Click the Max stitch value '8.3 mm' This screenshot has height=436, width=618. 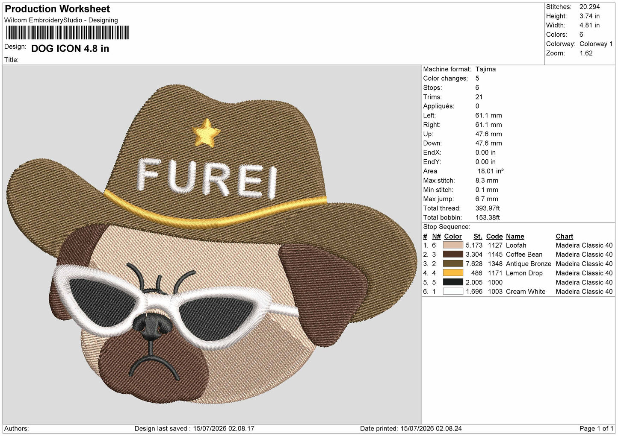coord(487,181)
